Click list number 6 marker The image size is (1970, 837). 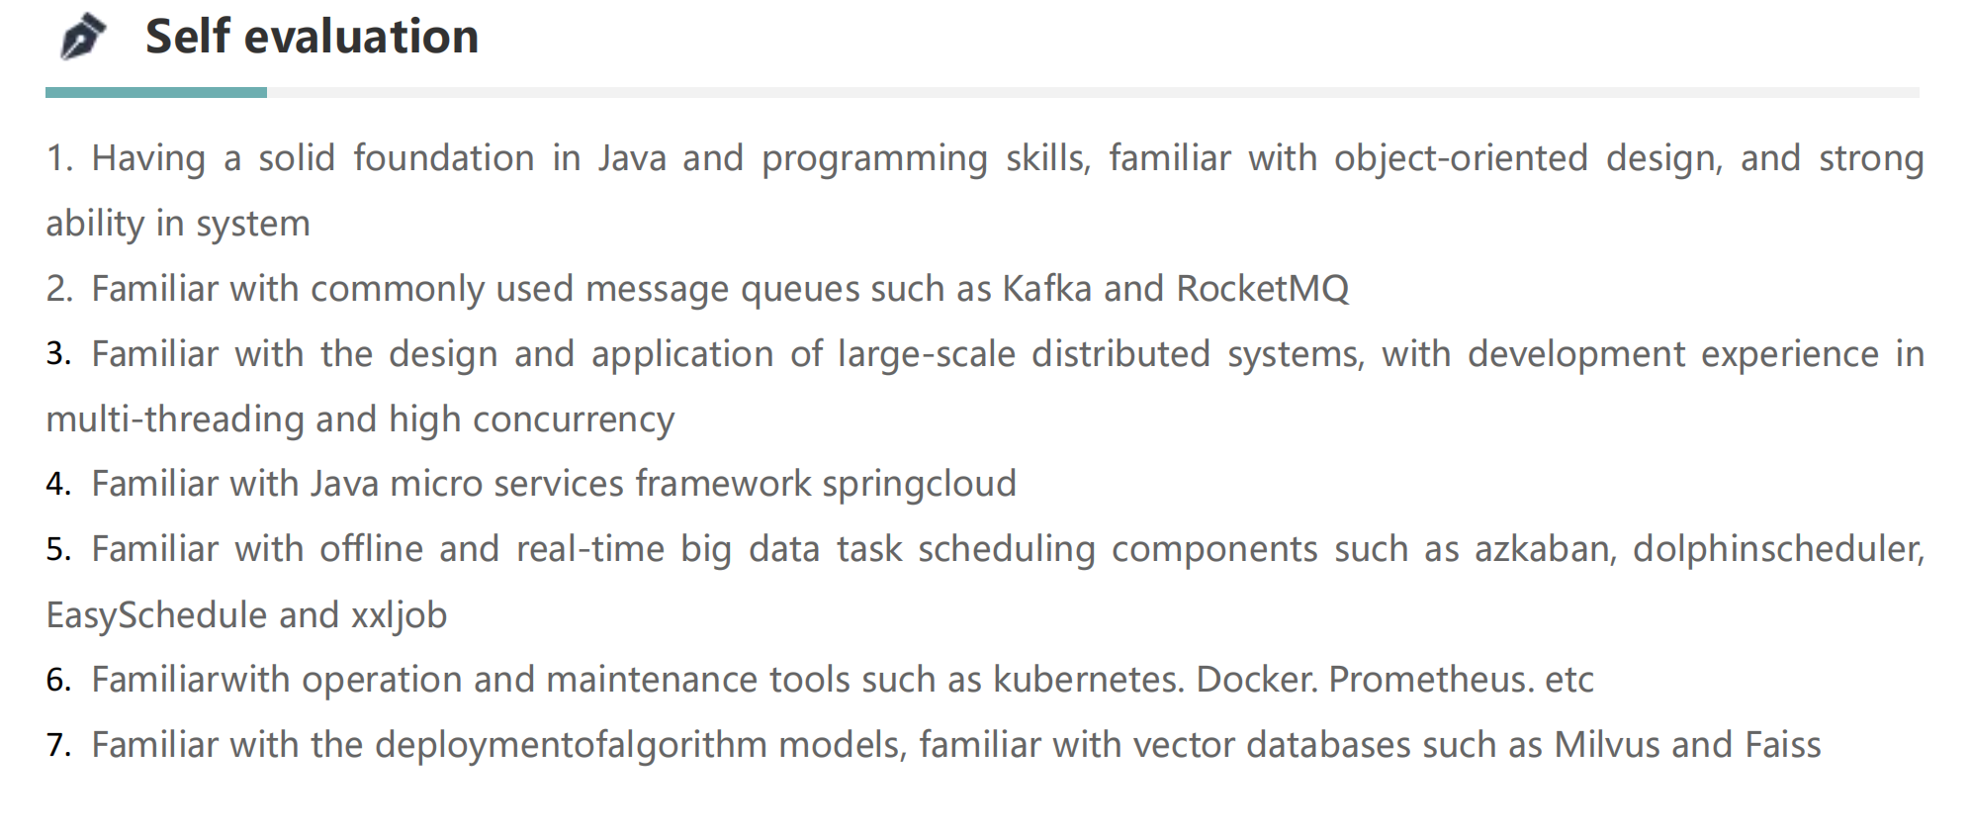click(x=58, y=680)
